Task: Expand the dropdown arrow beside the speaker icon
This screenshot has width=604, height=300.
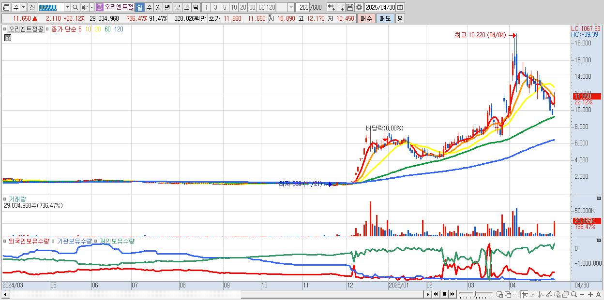Action: [91, 7]
